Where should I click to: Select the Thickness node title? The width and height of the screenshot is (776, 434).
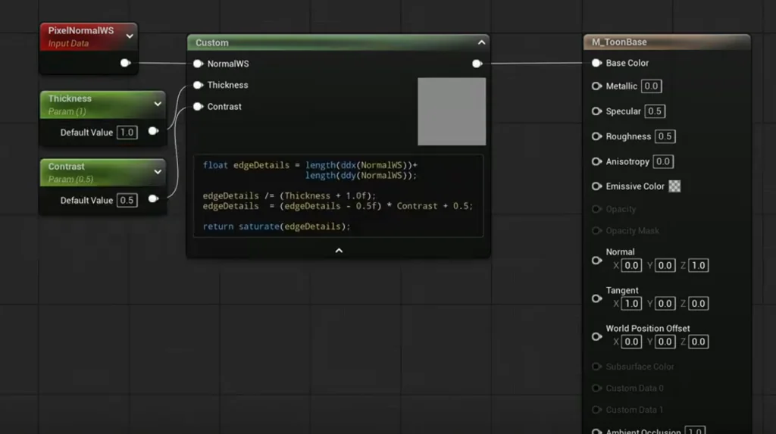(x=70, y=98)
